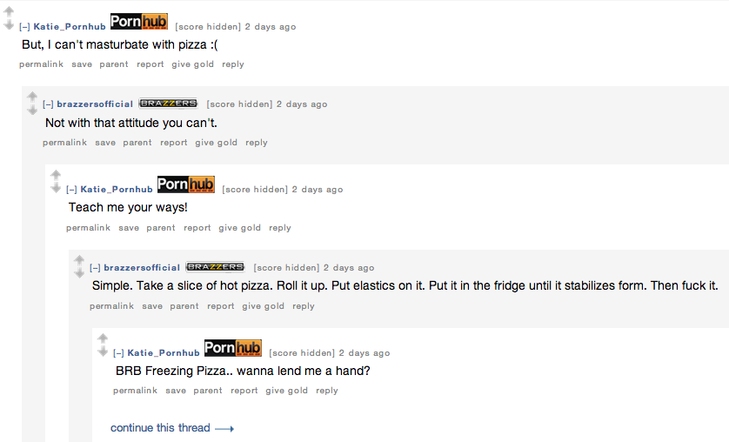Image resolution: width=729 pixels, height=442 pixels.
Task: Upvote the 'BRB Freezing Pizza' comment
Action: click(103, 338)
